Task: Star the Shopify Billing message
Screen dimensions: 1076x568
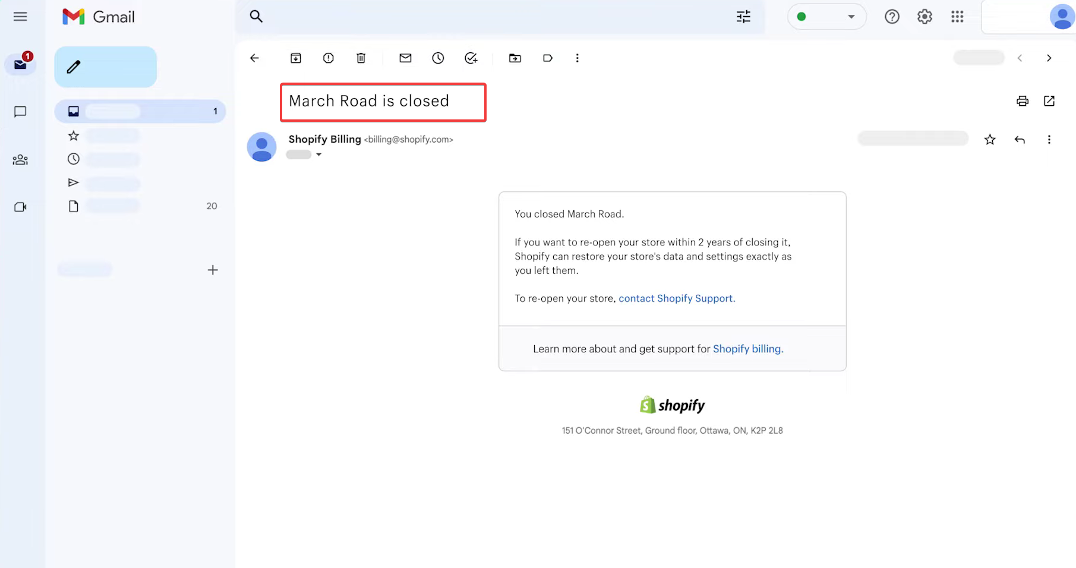Action: coord(990,140)
